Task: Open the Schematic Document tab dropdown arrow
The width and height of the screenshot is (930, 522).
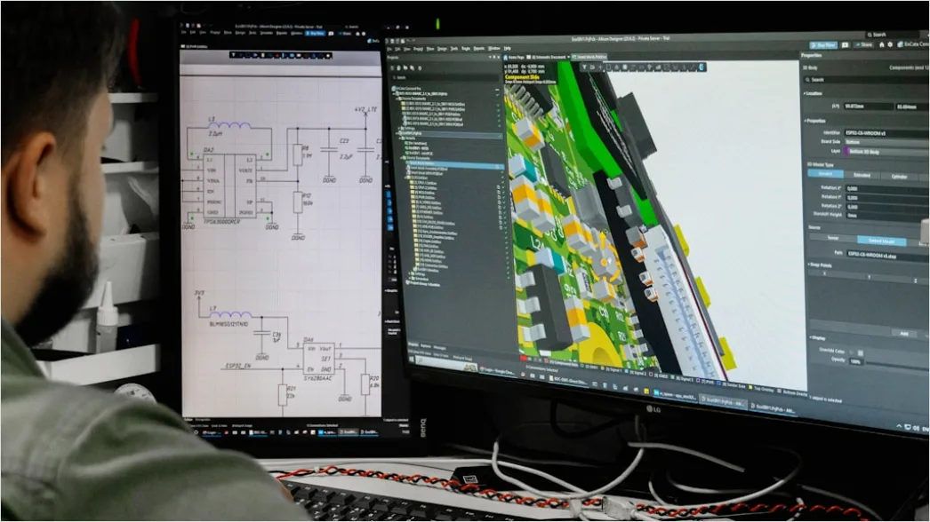Action: point(568,57)
